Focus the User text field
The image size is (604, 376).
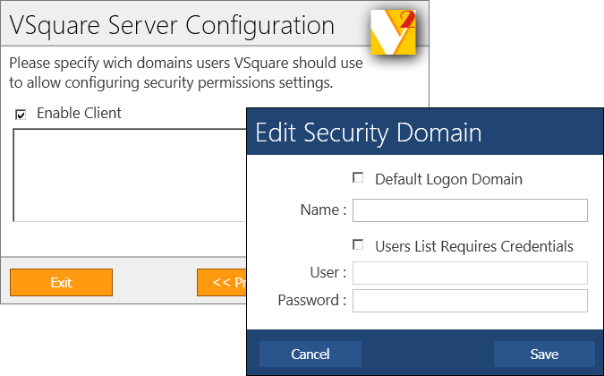click(470, 273)
